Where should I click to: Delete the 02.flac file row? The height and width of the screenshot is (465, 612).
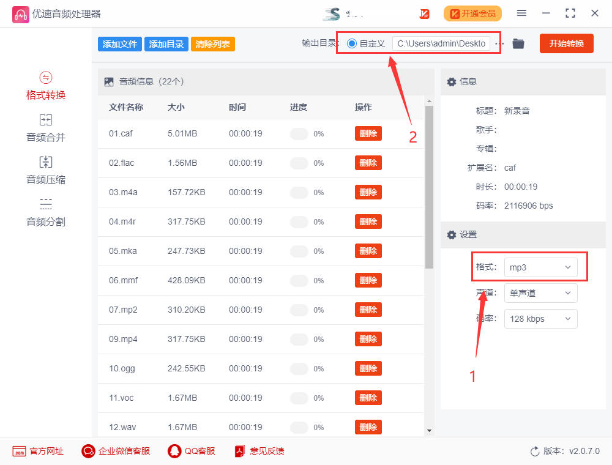(x=368, y=163)
